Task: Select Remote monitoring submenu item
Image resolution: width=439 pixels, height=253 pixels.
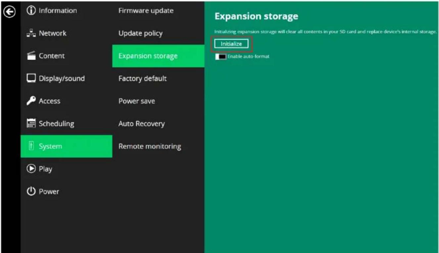Action: pos(150,146)
